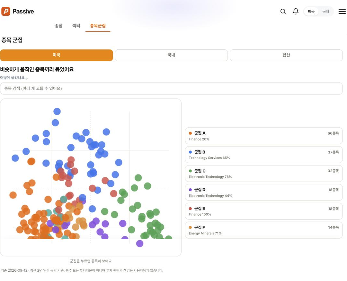Screen dimensions: 347x281
Task: Select the orange 미국 segment button
Action: point(57,55)
